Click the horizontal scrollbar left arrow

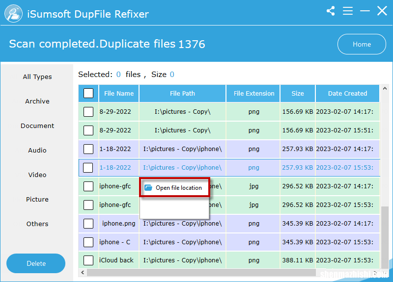coord(83,272)
